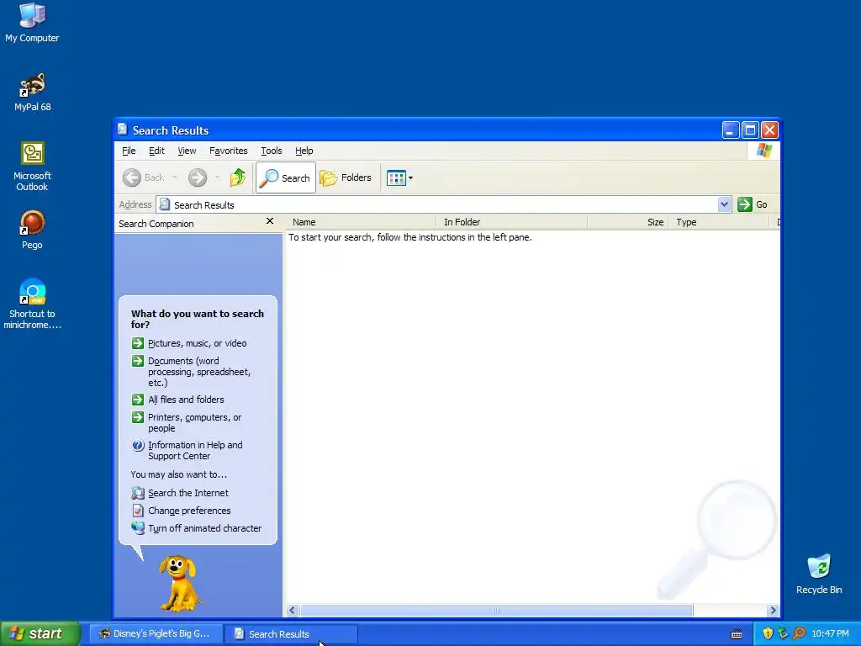Click the horizontal scrollbar thumb
The image size is (861, 646).
point(496,611)
